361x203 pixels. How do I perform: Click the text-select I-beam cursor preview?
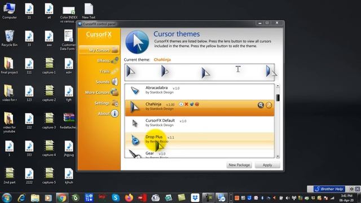[x=238, y=69]
